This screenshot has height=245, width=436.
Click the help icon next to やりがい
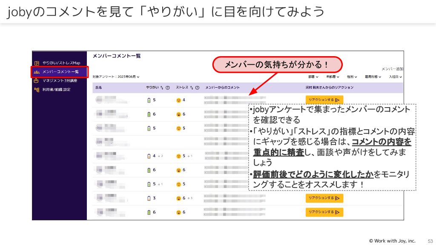[x=168, y=88]
